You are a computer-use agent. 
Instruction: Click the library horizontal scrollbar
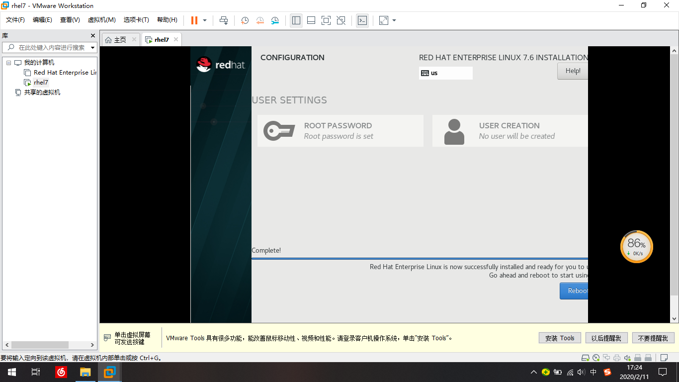pos(40,345)
